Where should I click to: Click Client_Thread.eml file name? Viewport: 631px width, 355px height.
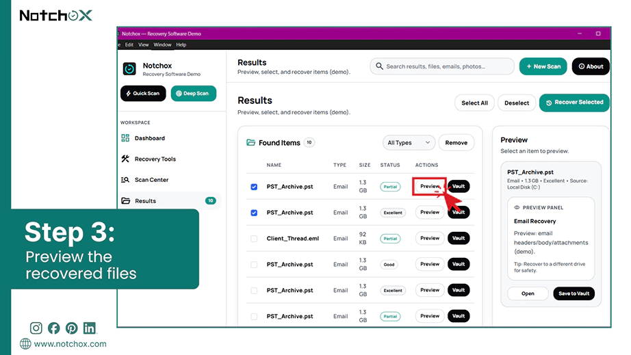click(x=292, y=239)
